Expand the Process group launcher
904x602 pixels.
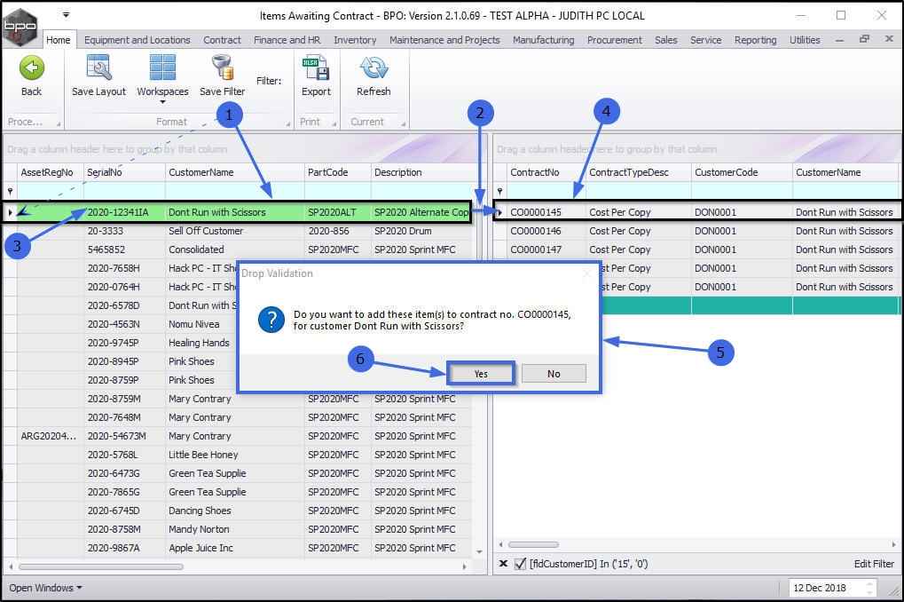[58, 123]
